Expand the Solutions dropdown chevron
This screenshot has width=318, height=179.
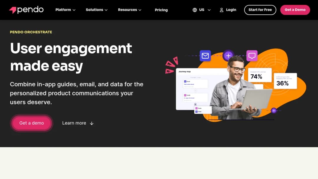pyautogui.click(x=106, y=10)
